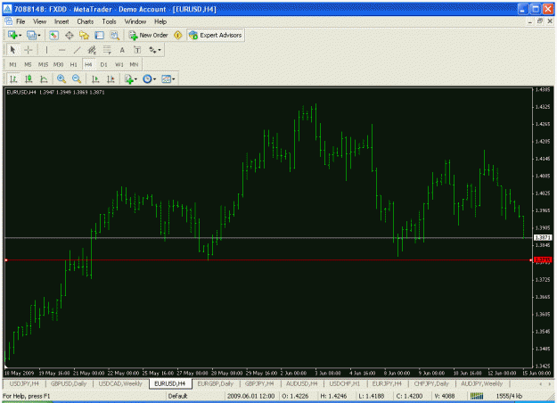This screenshot has width=557, height=403.
Task: Open the Tools menu
Action: pos(109,21)
